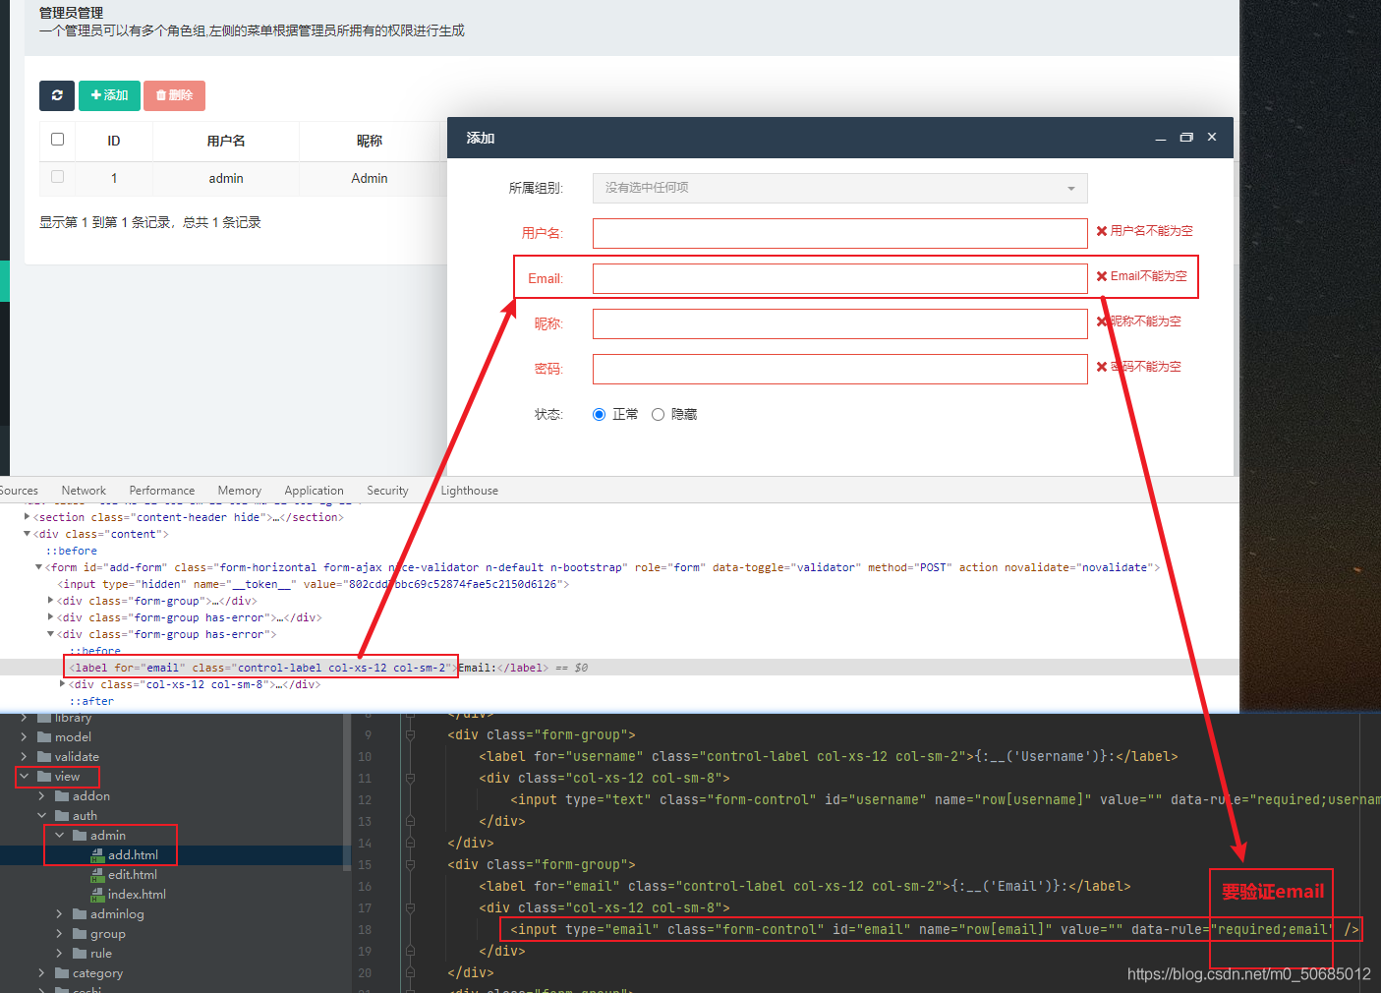The height and width of the screenshot is (993, 1381).
Task: Click the trash icon on the 删除 button
Action: tap(160, 95)
